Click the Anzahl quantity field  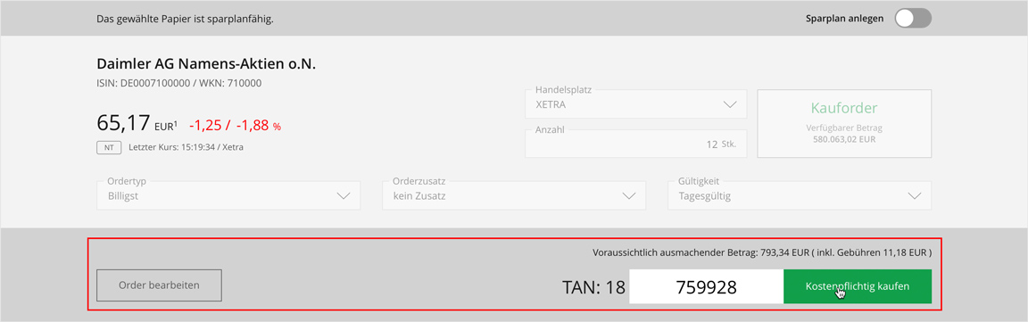tap(636, 144)
